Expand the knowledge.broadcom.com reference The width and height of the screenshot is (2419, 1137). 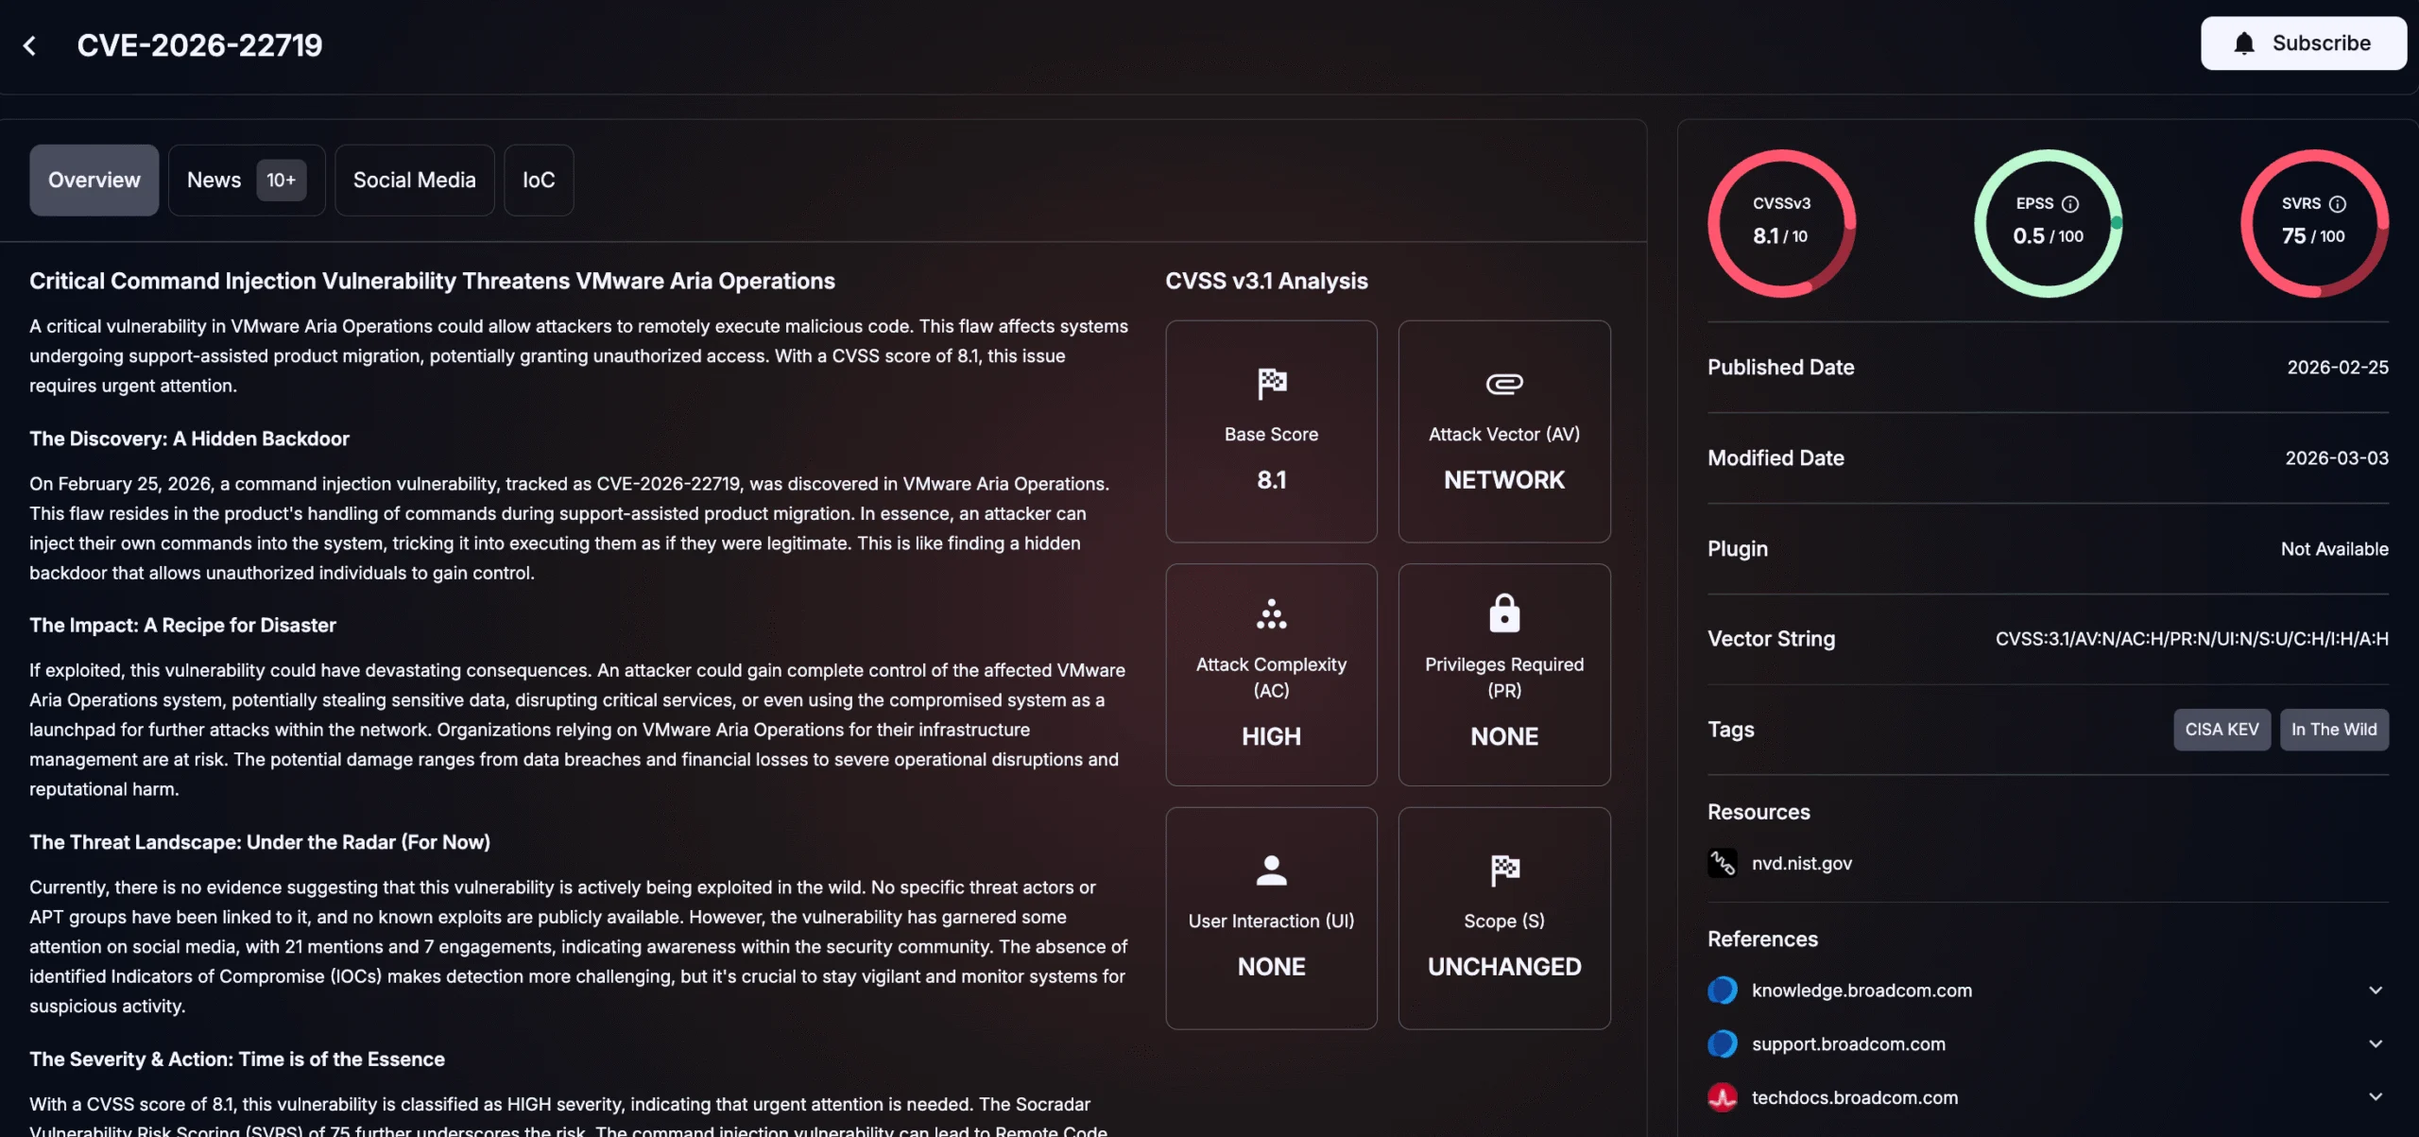pos(2376,991)
